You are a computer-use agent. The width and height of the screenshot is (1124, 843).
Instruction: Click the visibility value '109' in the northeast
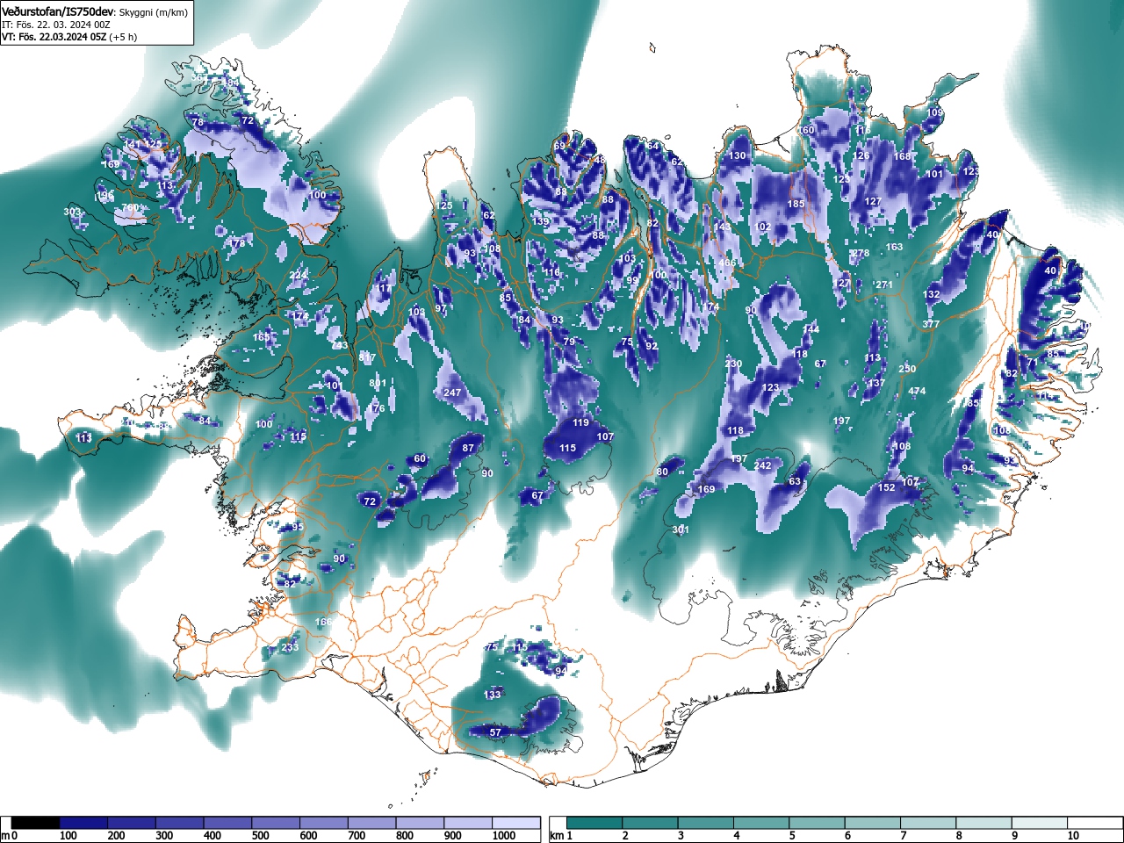(935, 113)
